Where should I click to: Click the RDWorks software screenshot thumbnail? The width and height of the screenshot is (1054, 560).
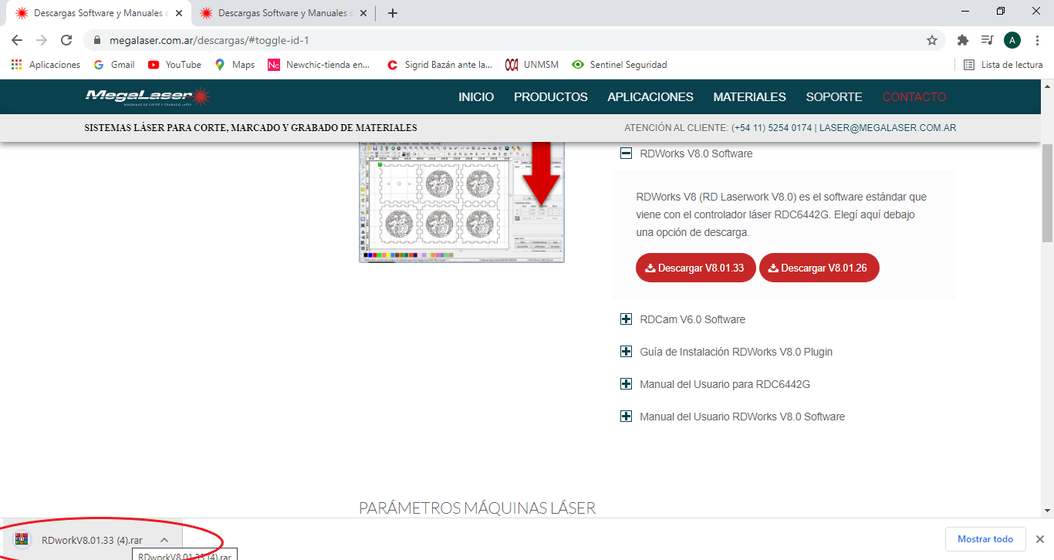pyautogui.click(x=461, y=202)
